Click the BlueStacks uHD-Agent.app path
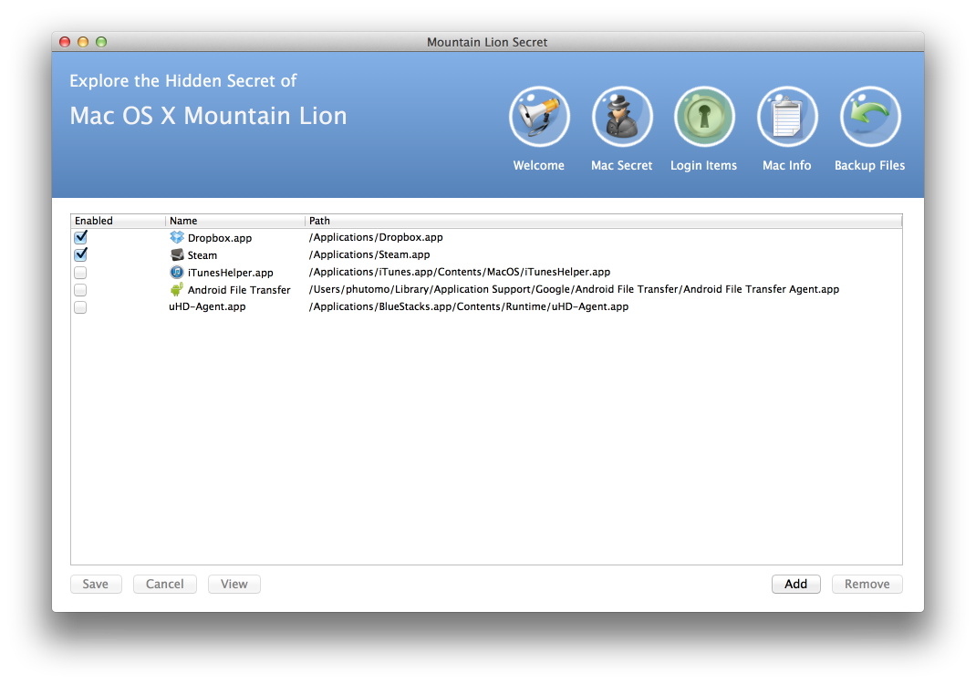This screenshot has height=684, width=976. click(x=469, y=306)
